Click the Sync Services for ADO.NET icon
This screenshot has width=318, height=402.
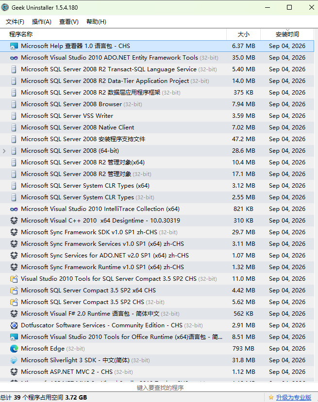14,256
